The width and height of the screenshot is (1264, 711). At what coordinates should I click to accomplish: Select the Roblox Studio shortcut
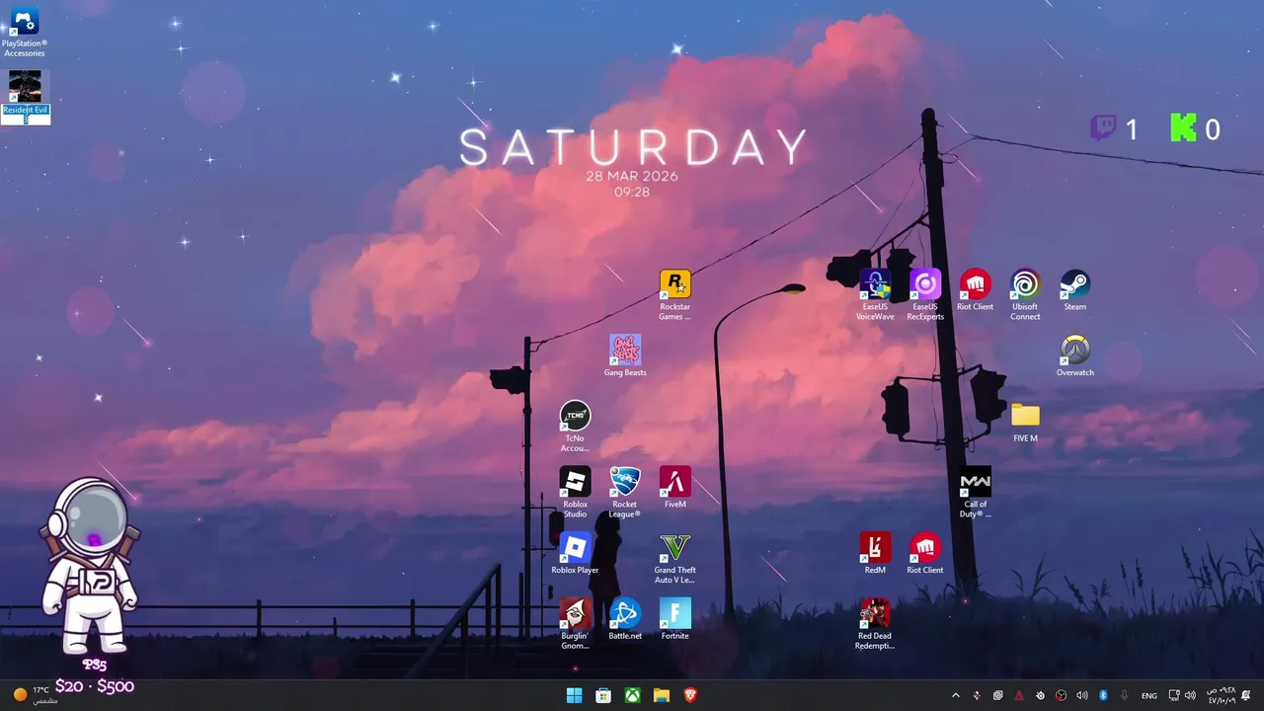point(575,492)
